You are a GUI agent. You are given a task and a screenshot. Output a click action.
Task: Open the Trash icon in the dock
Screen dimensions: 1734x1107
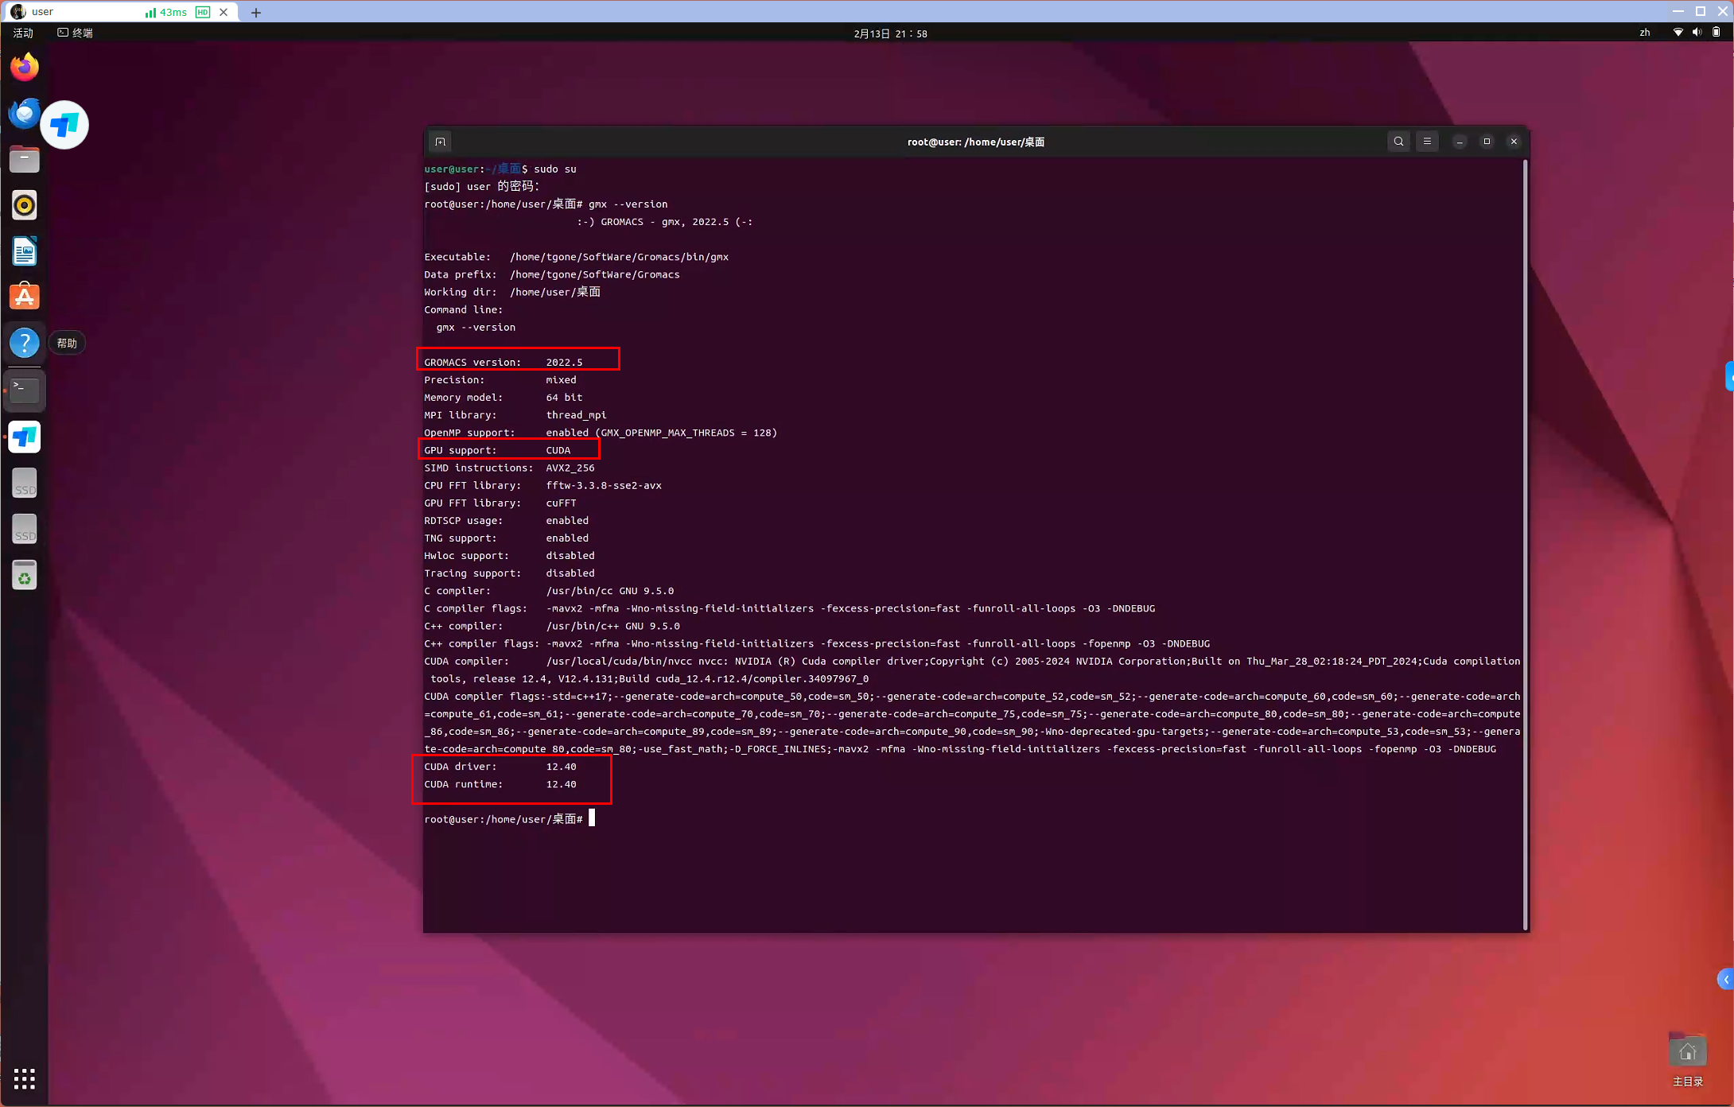point(25,576)
